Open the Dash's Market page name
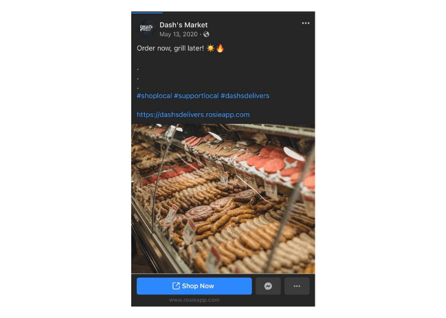 coord(183,25)
